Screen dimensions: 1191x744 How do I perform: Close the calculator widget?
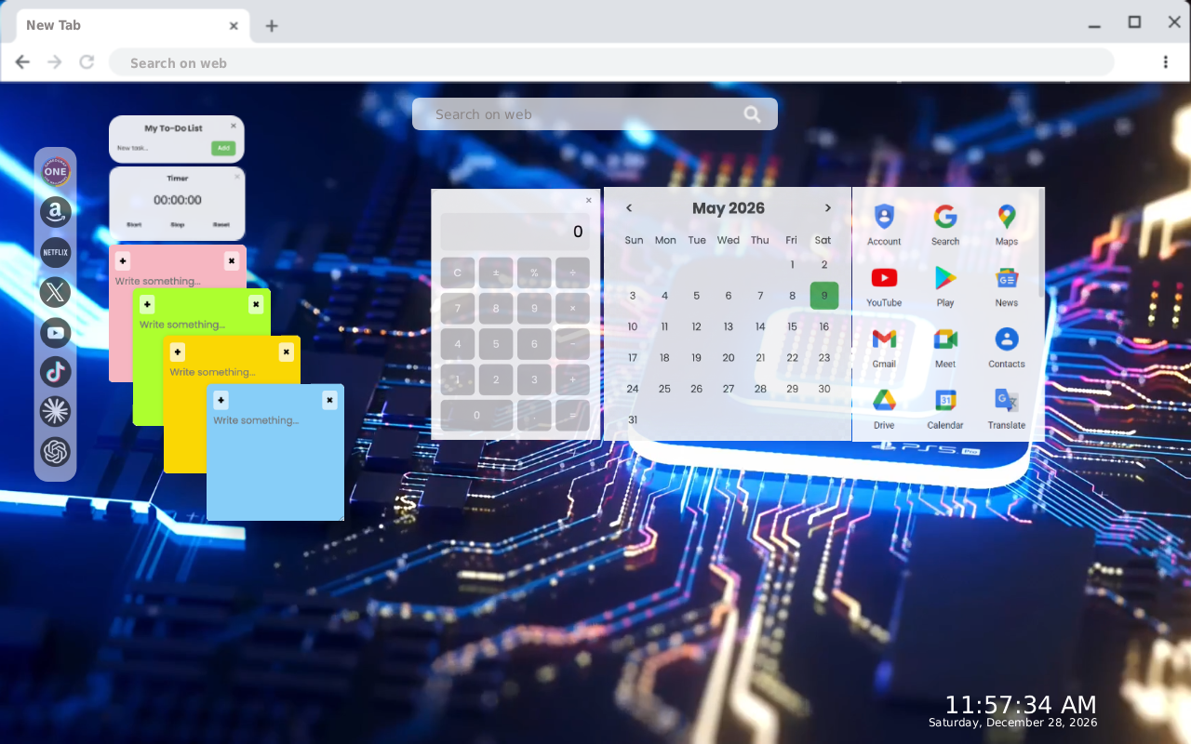point(588,200)
